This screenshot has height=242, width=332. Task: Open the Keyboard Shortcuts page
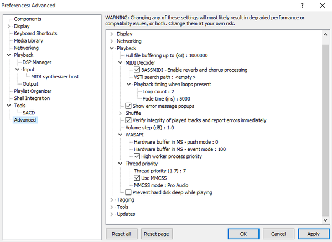(35, 33)
